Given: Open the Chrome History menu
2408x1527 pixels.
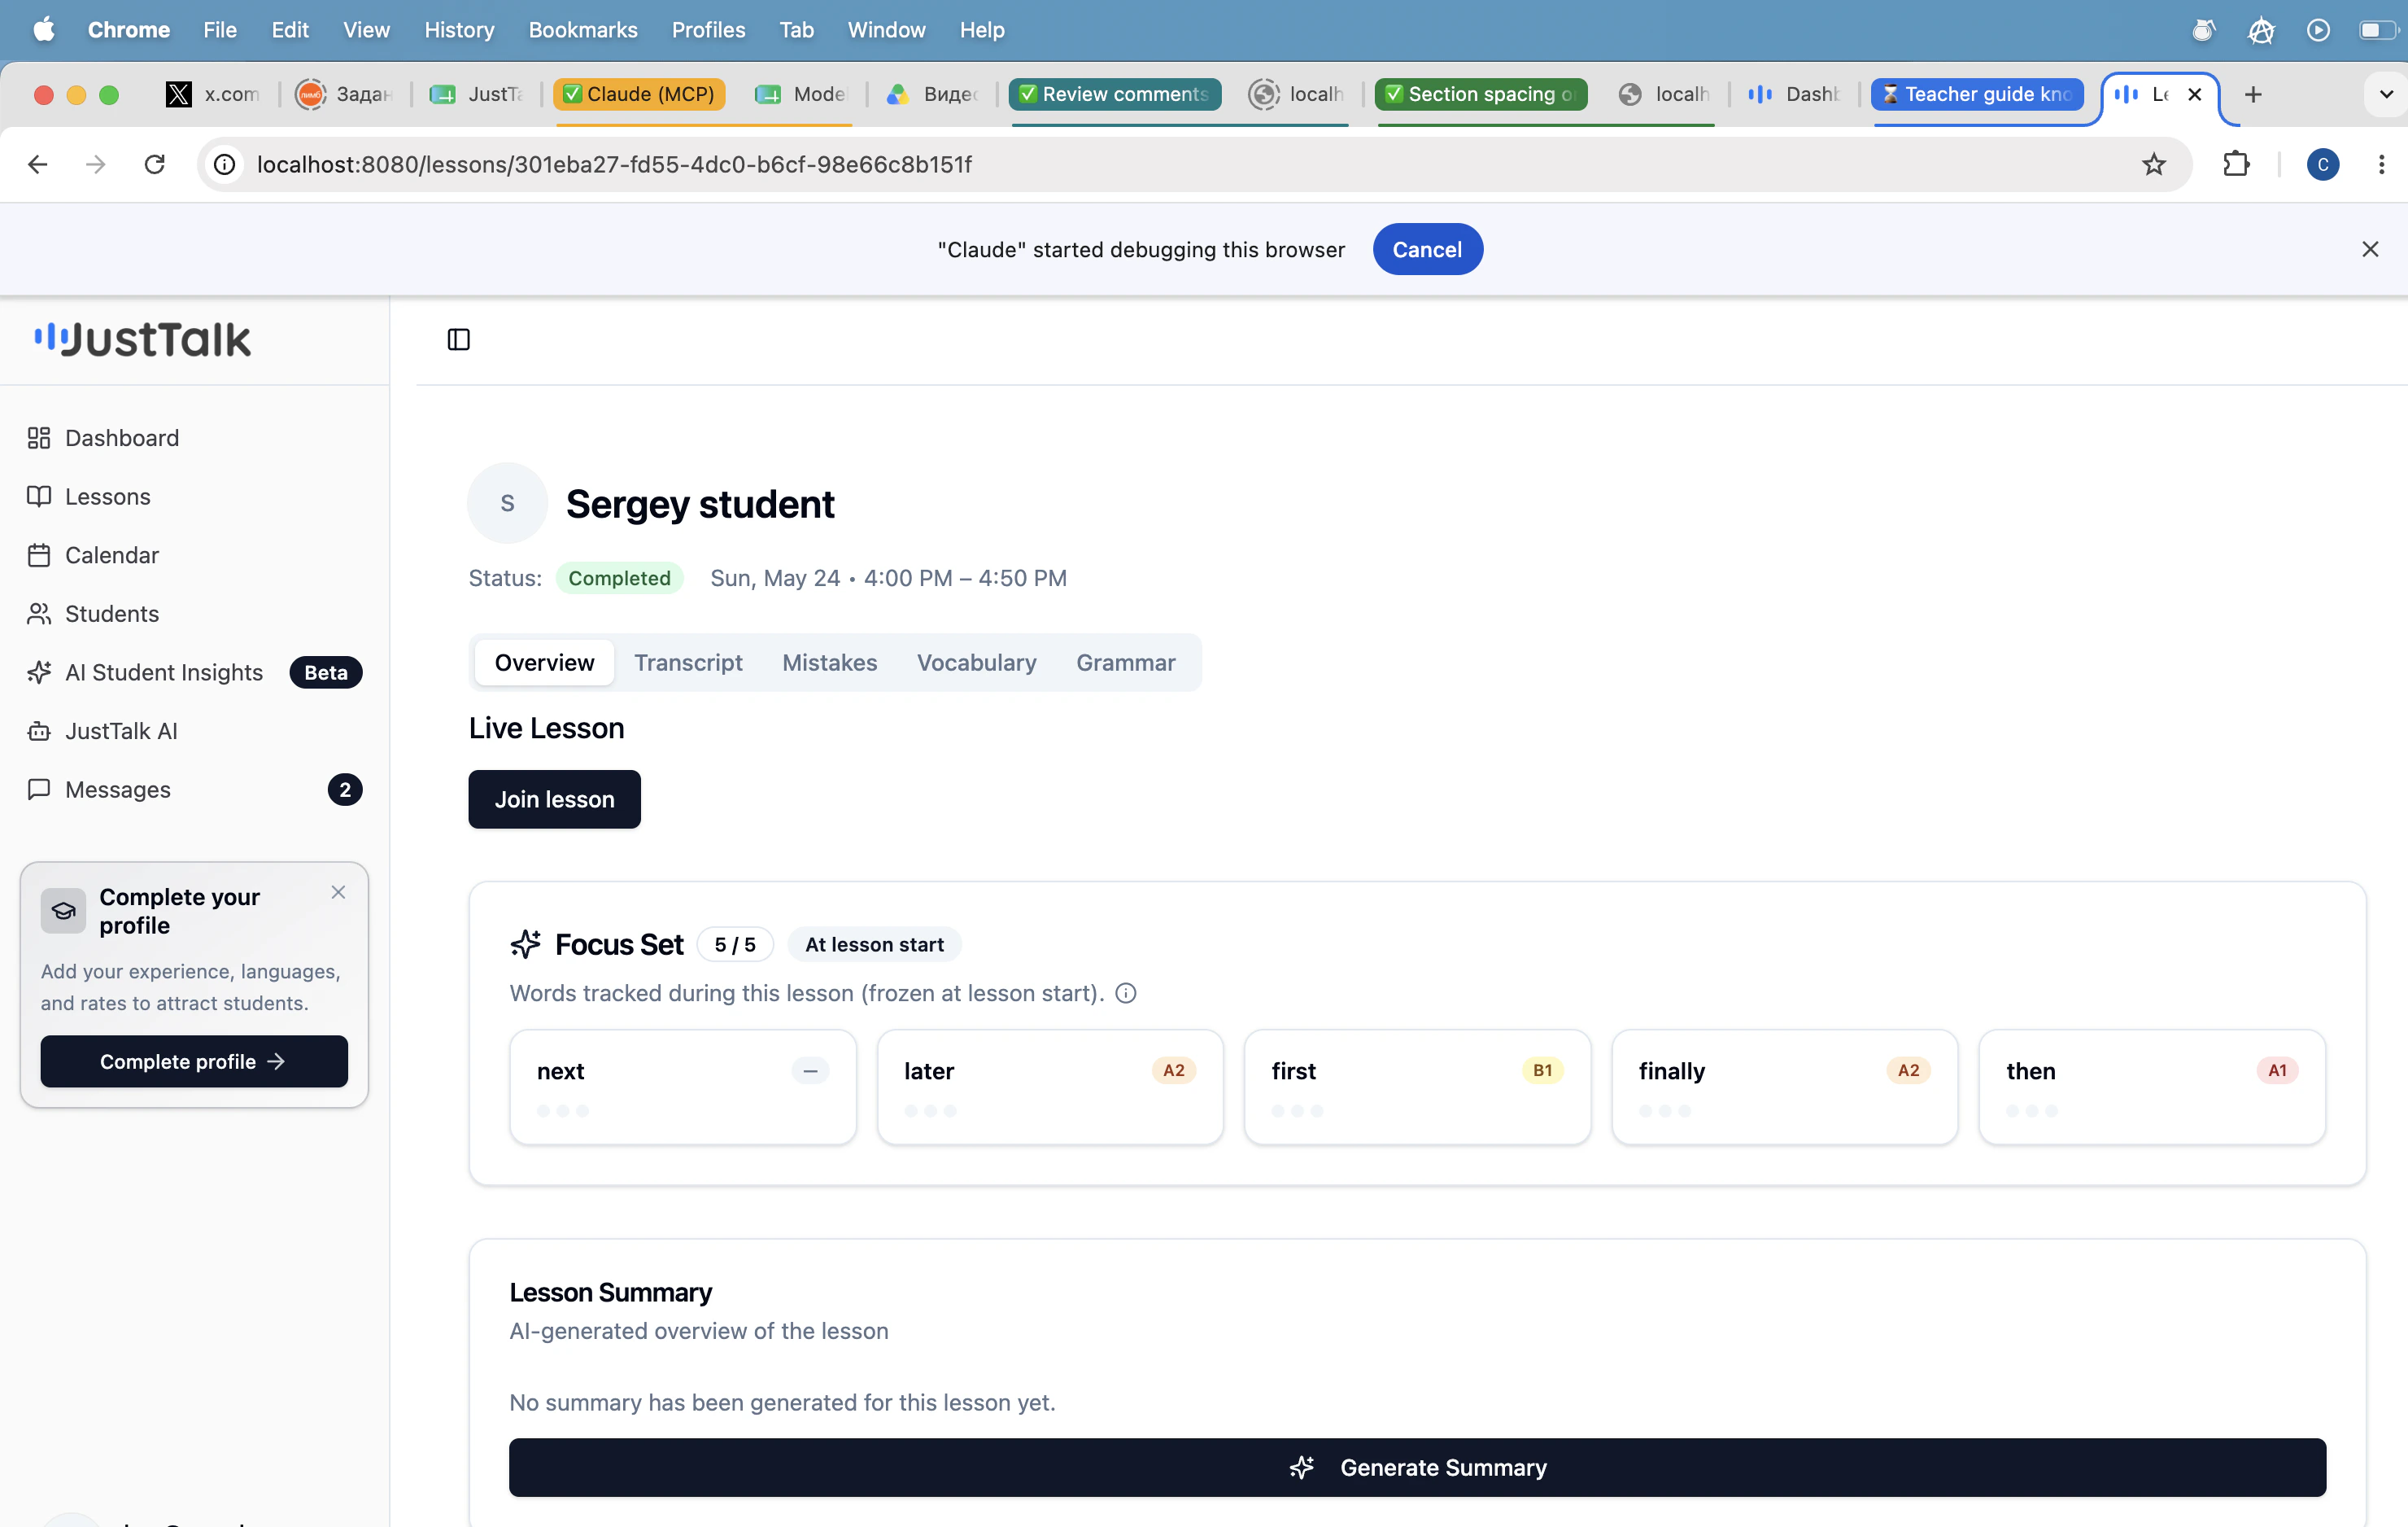Looking at the screenshot, I should 459,30.
